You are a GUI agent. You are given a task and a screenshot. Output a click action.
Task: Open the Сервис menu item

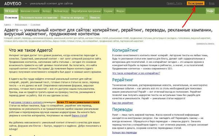pyautogui.click(x=108, y=11)
